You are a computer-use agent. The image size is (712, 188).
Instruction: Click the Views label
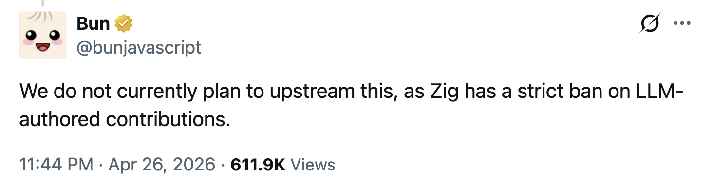313,165
